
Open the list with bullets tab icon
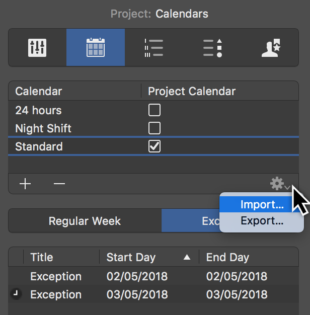pos(212,48)
